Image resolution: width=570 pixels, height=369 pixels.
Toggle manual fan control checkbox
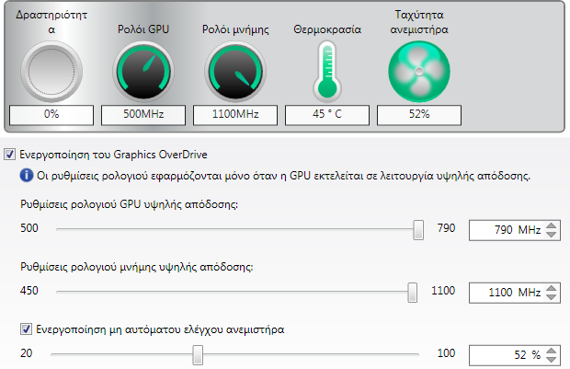26,329
